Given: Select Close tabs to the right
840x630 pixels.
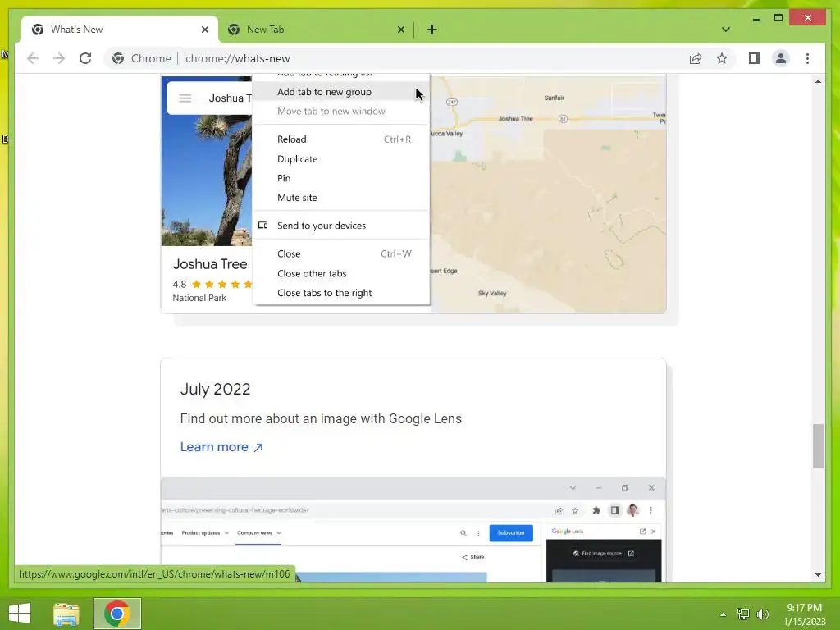Looking at the screenshot, I should (x=341, y=293).
